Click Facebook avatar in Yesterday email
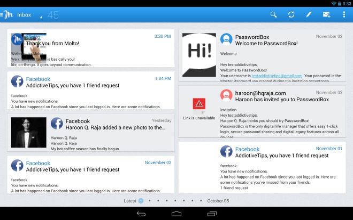Viewport: 353px width, 220px height. [x=57, y=124]
